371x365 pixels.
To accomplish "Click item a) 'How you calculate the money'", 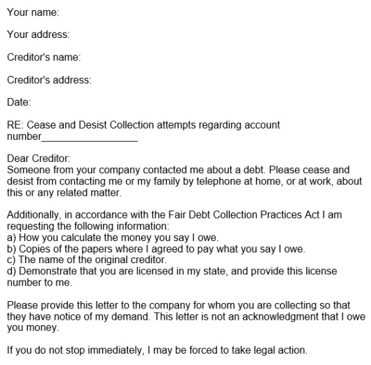I will tap(113, 238).
